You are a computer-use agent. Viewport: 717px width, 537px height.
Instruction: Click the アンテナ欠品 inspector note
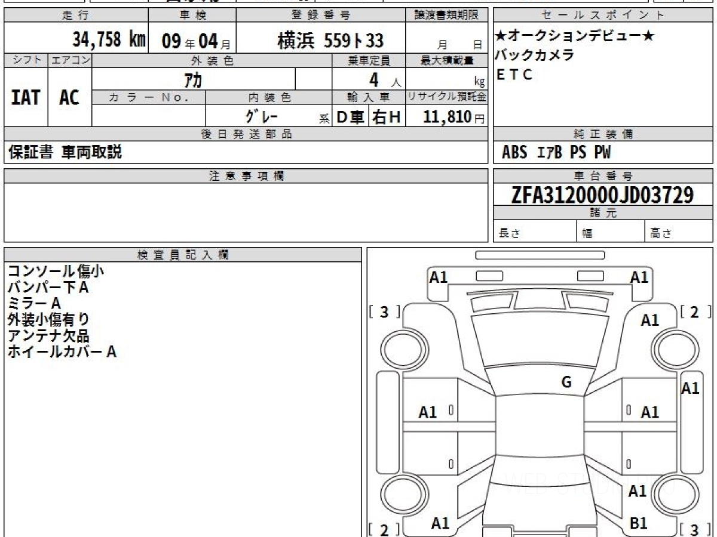(x=48, y=336)
